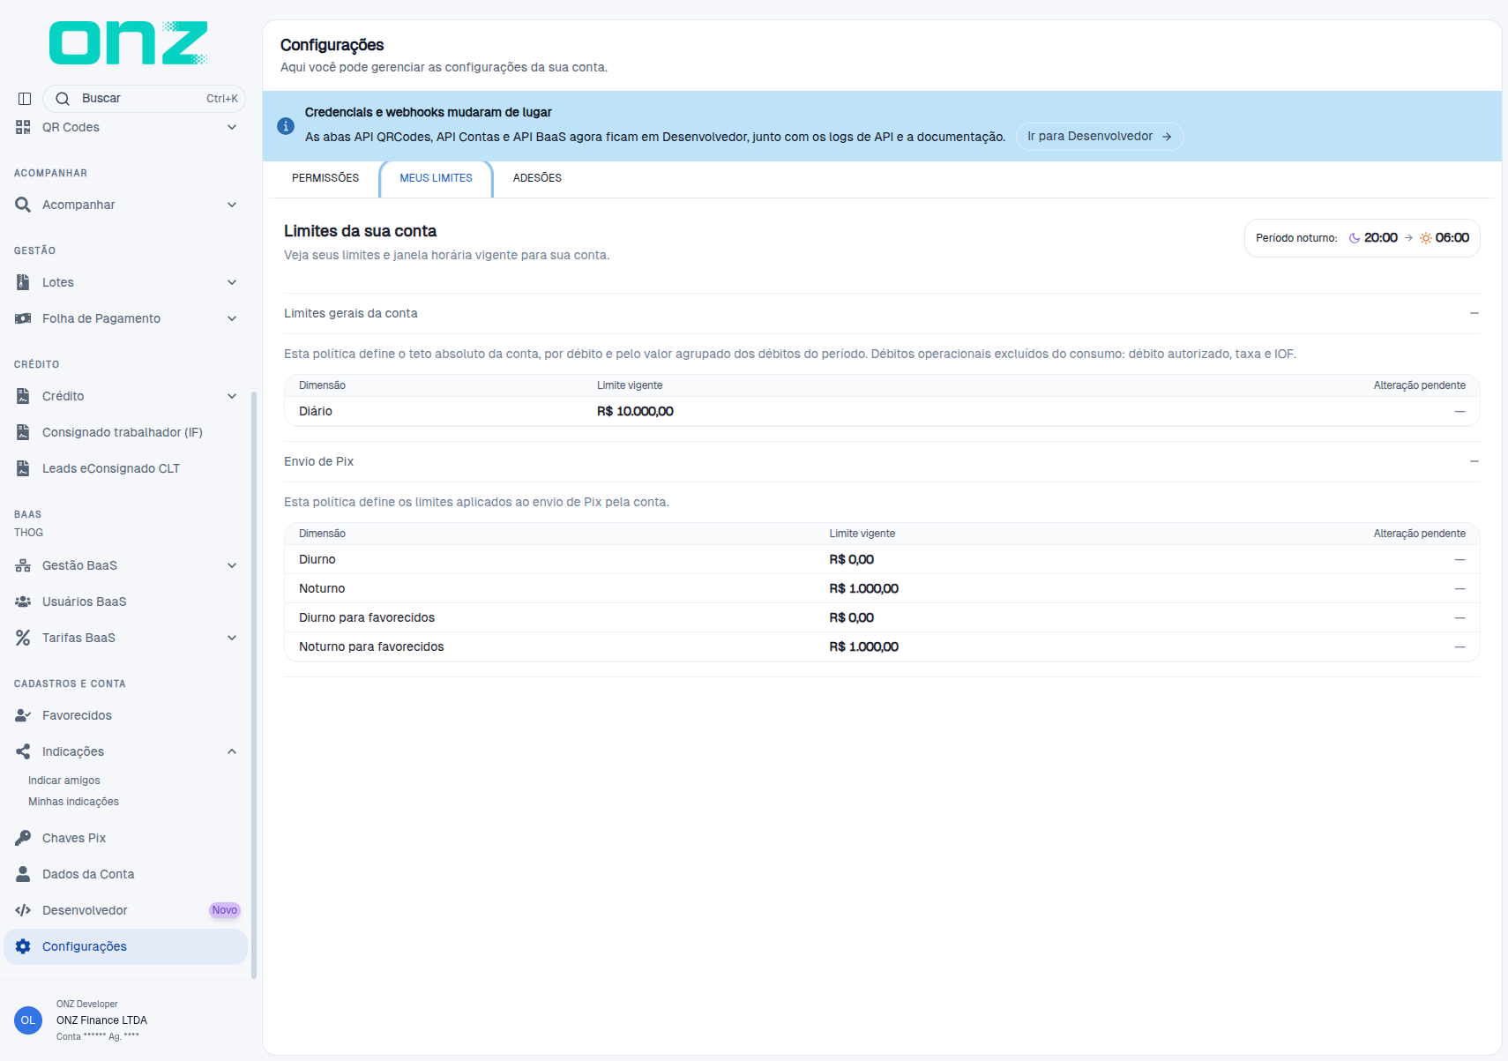Click the OL account avatar

(28, 1020)
